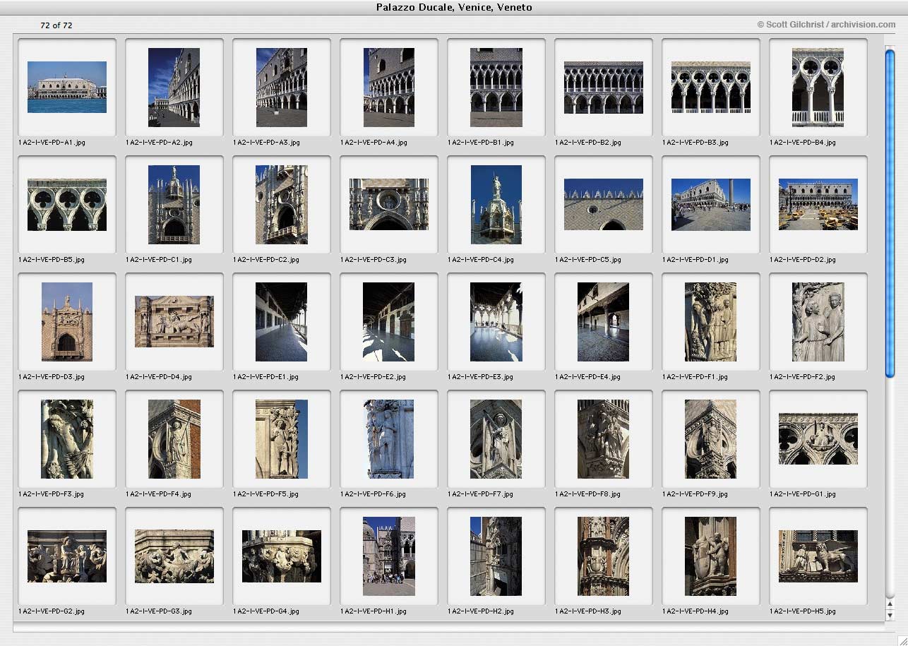Click thumbnail 1A2-I-VE-PD-H1.jpg
908x646 pixels.
pos(389,556)
